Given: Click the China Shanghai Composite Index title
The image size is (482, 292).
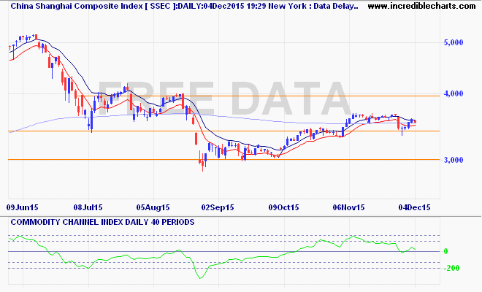Looking at the screenshot, I should (x=77, y=6).
